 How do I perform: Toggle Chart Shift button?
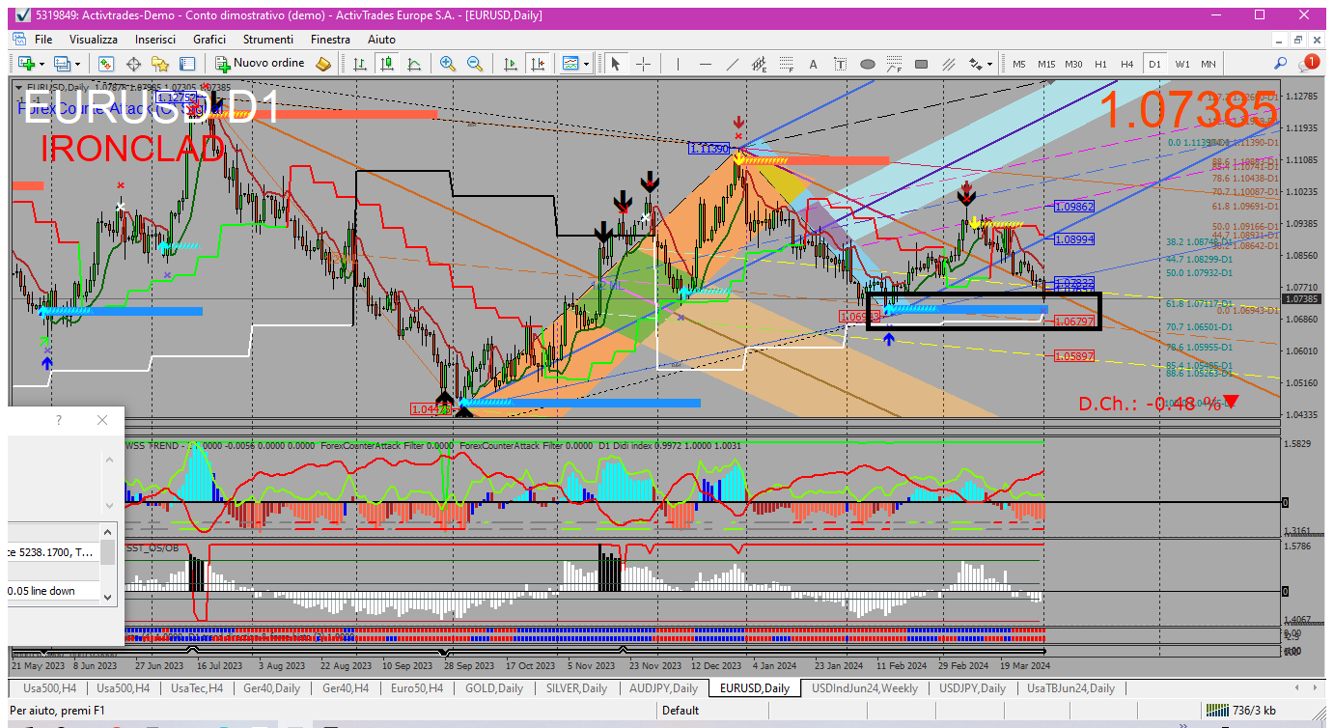(537, 64)
